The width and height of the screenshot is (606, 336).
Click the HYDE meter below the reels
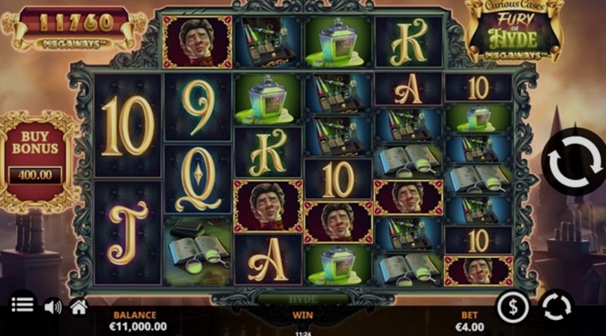(x=303, y=300)
